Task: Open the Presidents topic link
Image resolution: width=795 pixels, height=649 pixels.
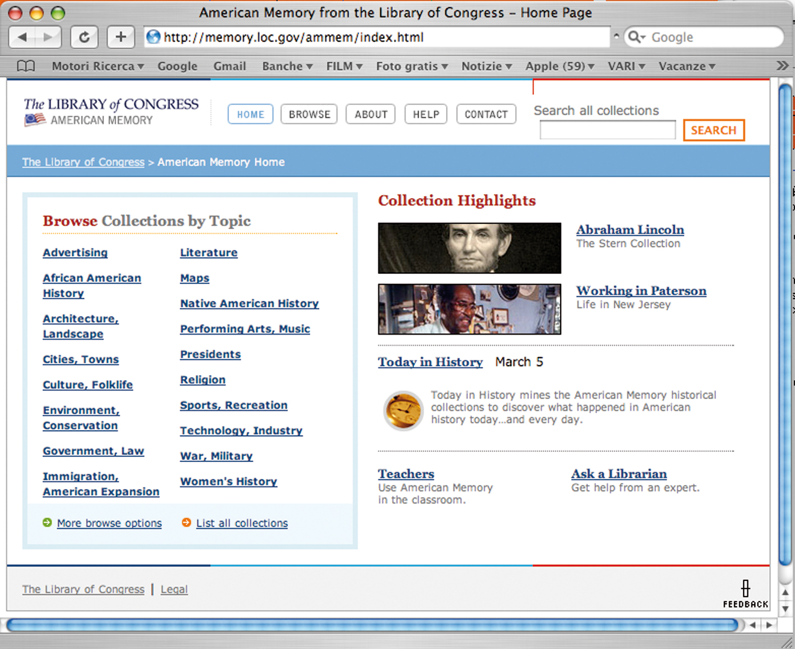Action: pyautogui.click(x=210, y=354)
